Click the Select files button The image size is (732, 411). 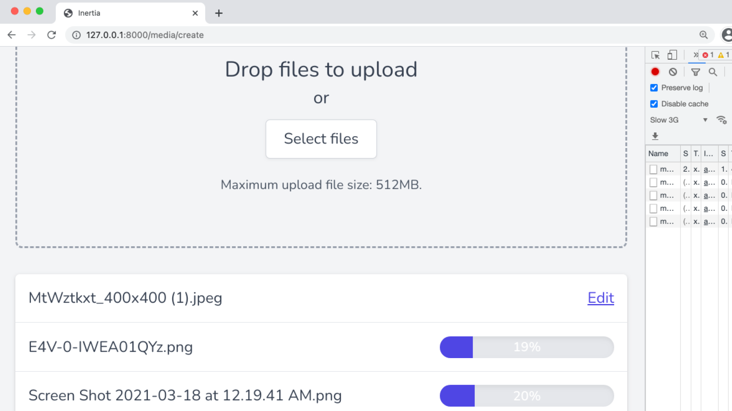(321, 139)
